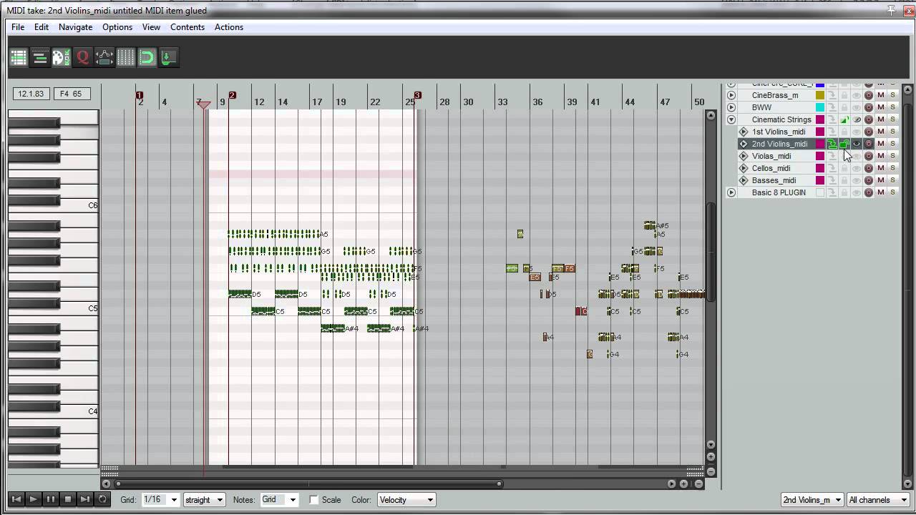
Task: Click the color palette note-coloring icon
Action: click(x=62, y=58)
